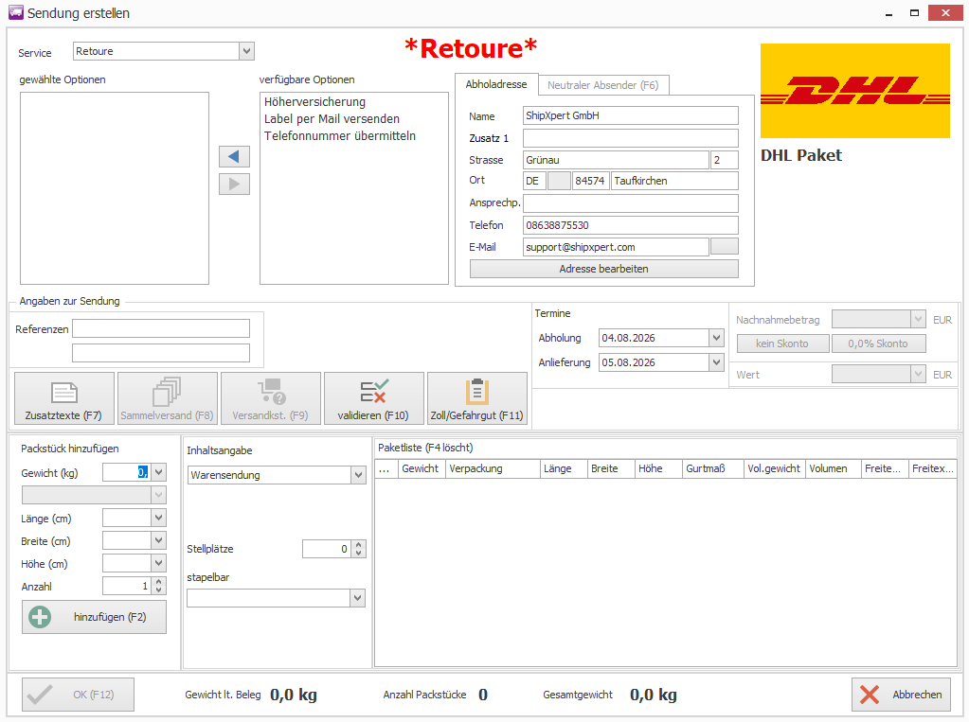Open the Abholung date dropdown
This screenshot has width=969, height=722.
tap(716, 338)
